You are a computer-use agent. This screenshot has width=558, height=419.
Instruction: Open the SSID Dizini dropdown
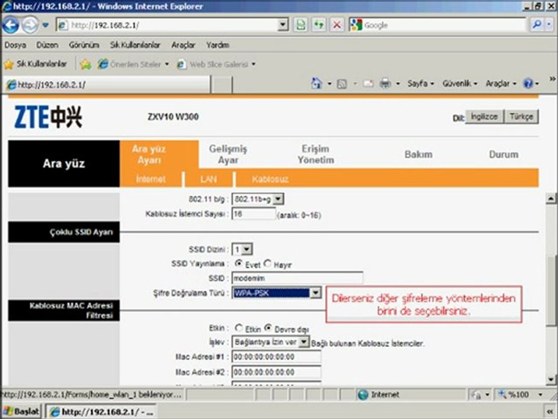242,249
